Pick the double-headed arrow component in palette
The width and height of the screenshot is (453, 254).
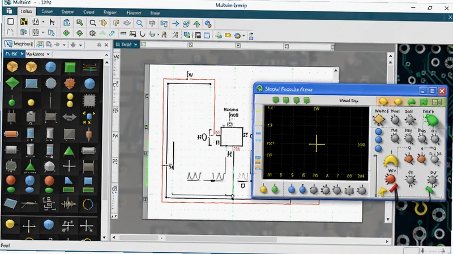pyautogui.click(x=69, y=117)
